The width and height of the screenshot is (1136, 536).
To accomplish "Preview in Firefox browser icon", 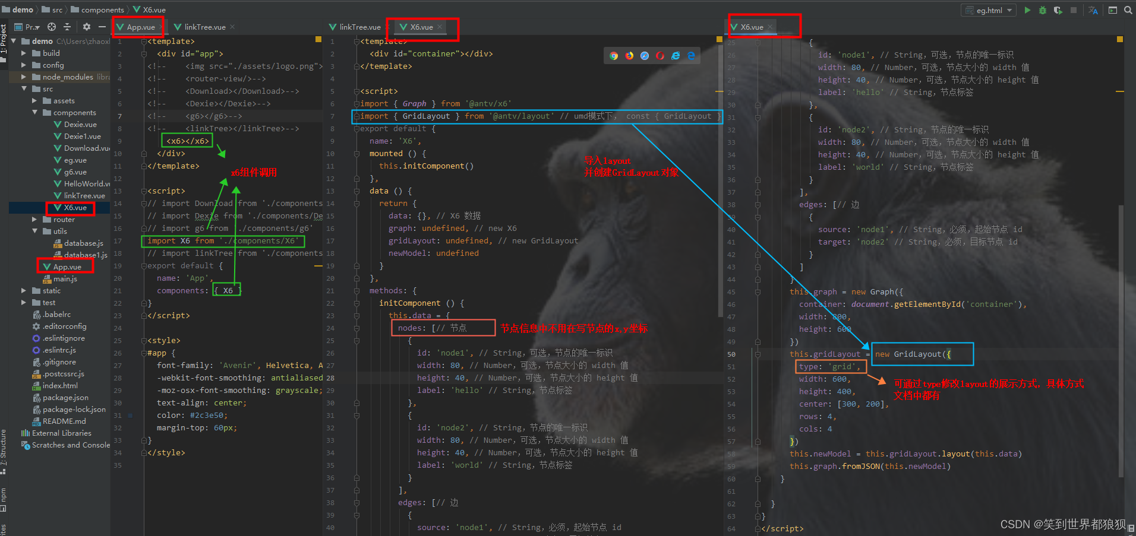I will (x=629, y=56).
